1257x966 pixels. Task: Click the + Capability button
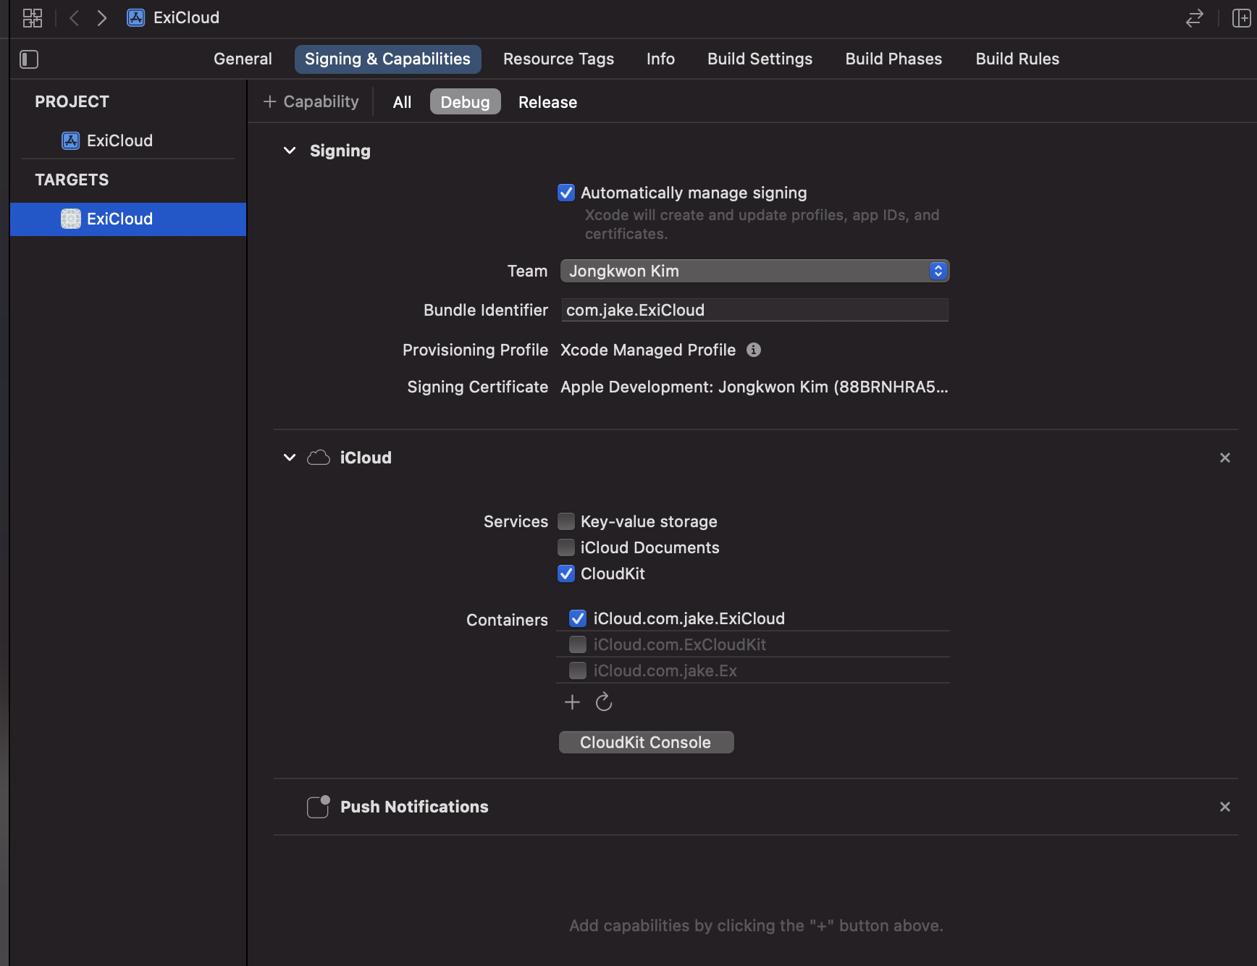311,102
